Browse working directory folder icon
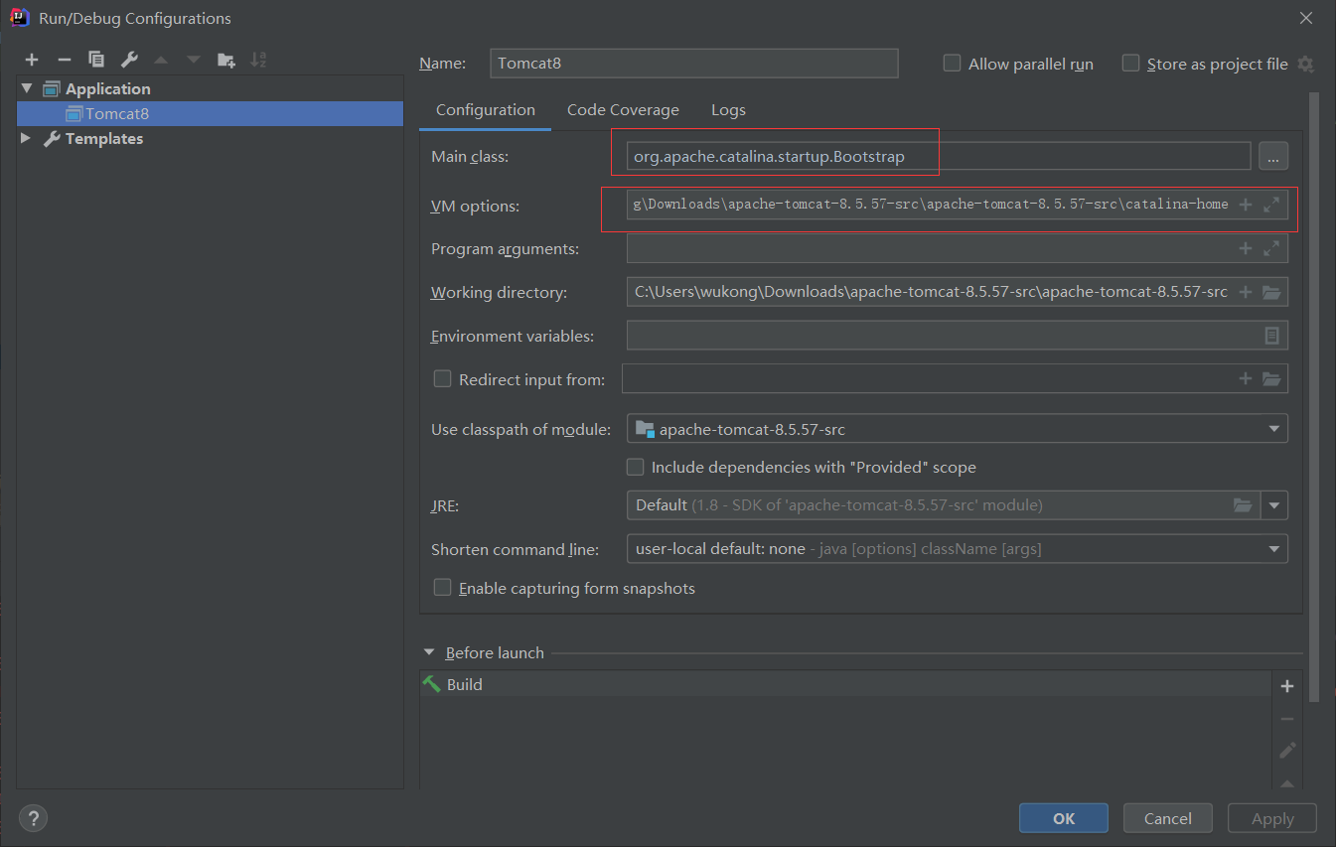Viewport: 1336px width, 847px height. coord(1271,292)
